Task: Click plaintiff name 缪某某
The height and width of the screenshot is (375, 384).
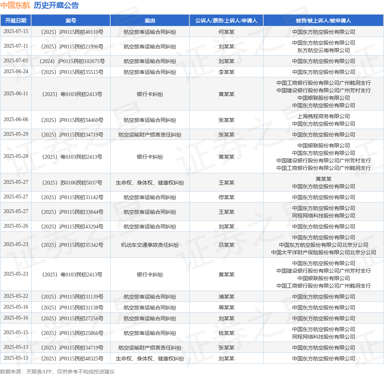Action: [x=226, y=197]
